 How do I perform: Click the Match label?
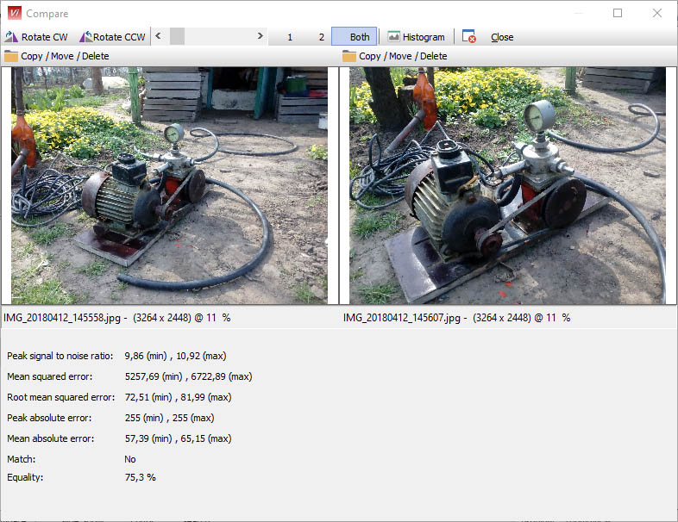tap(22, 459)
